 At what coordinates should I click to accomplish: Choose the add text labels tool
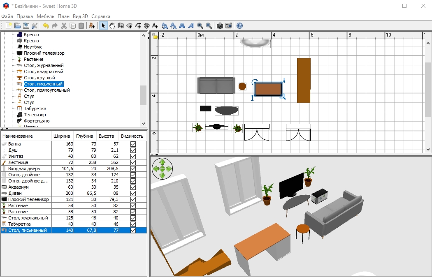[155, 25]
